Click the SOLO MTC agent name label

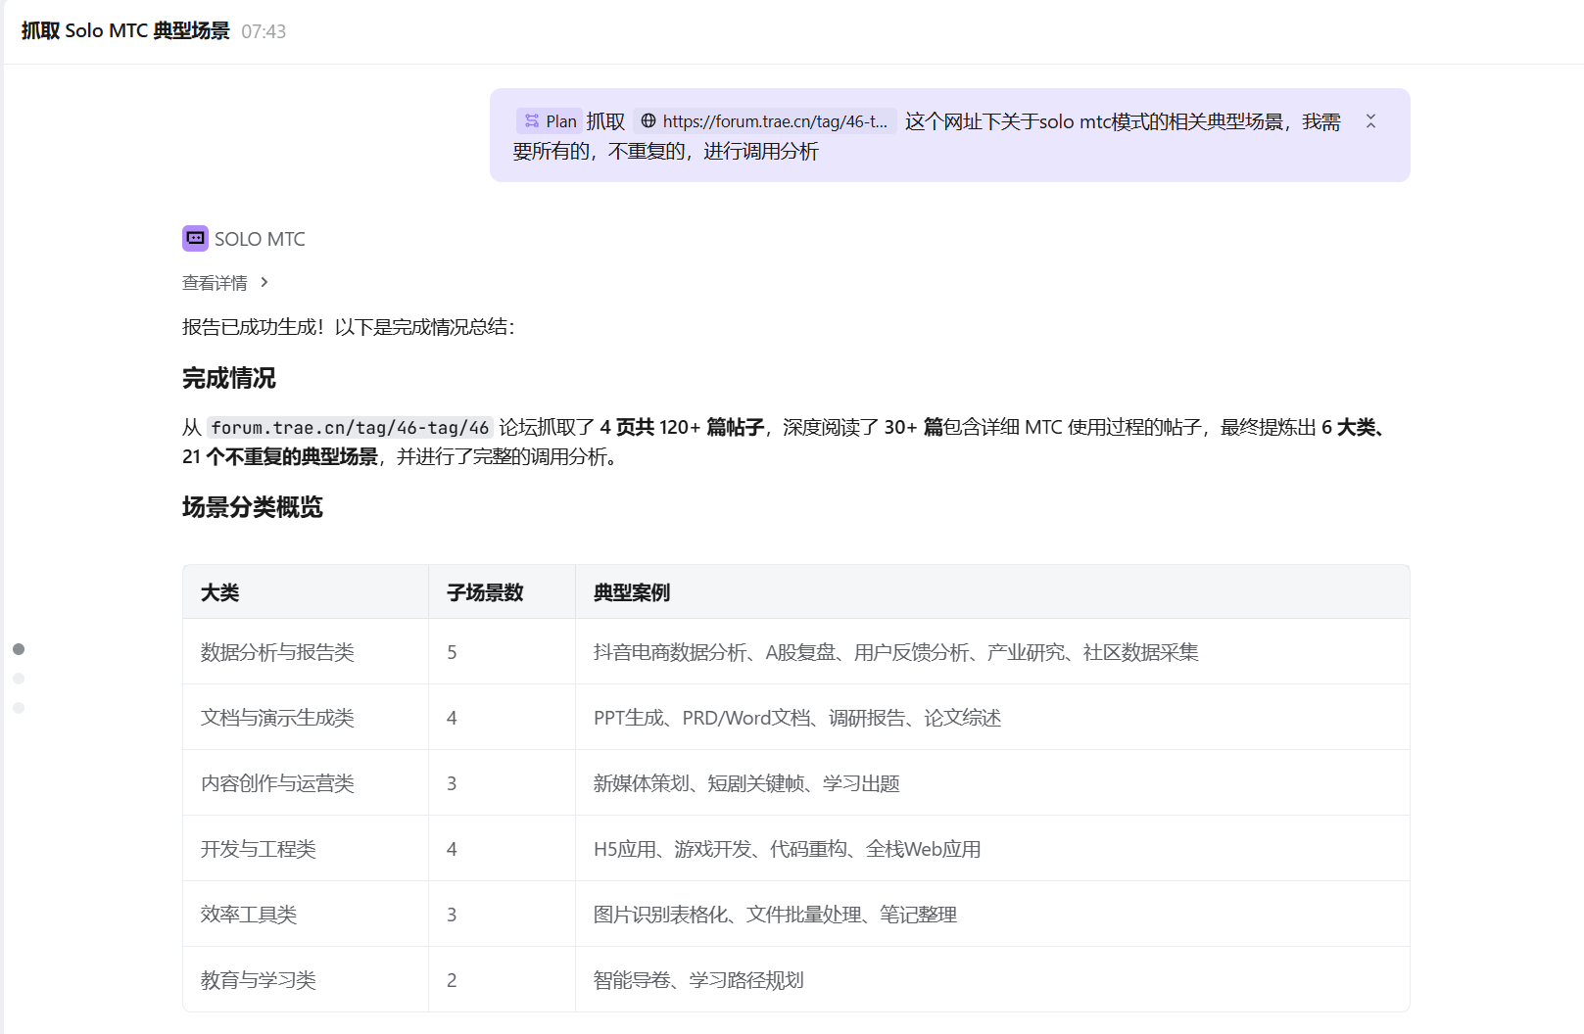pos(260,239)
